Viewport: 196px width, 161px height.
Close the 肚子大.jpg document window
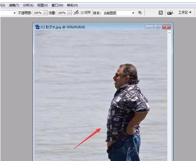166,27
